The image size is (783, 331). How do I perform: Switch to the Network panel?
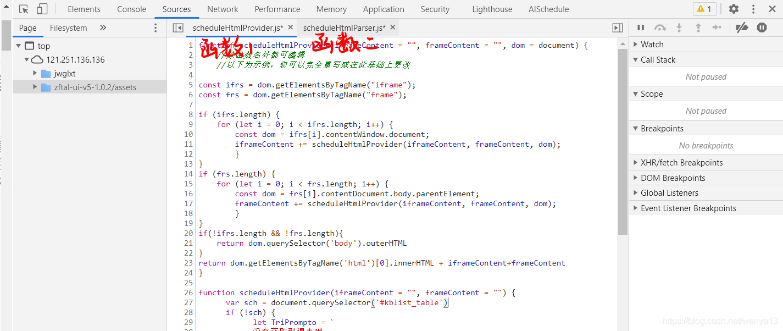tap(223, 9)
